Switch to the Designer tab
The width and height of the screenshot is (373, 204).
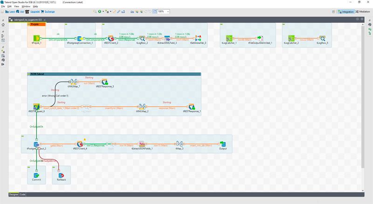[x=14, y=195]
